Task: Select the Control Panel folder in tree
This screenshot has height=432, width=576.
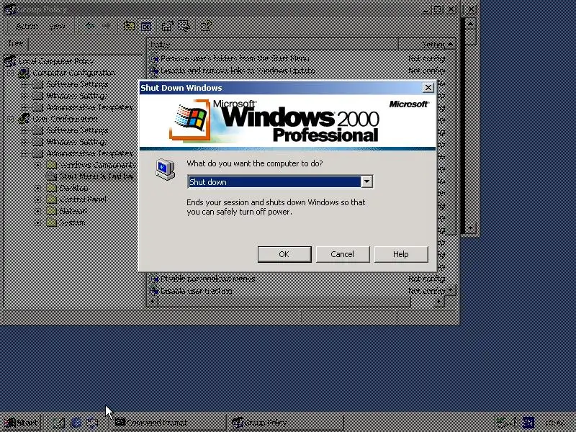Action: [x=83, y=199]
